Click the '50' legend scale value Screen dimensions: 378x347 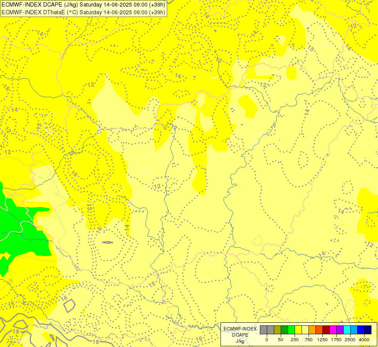[x=281, y=340]
